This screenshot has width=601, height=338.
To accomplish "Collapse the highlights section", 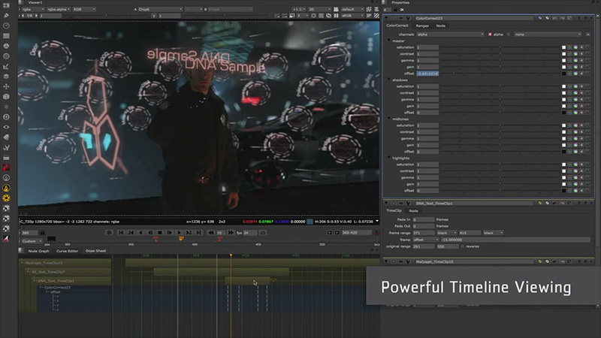I will point(389,158).
